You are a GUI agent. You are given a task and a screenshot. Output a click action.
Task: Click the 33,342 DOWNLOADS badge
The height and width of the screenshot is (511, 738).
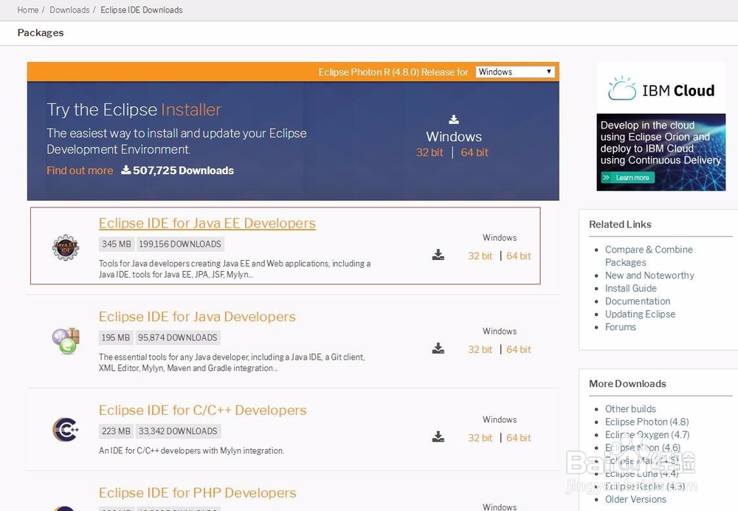click(x=178, y=431)
